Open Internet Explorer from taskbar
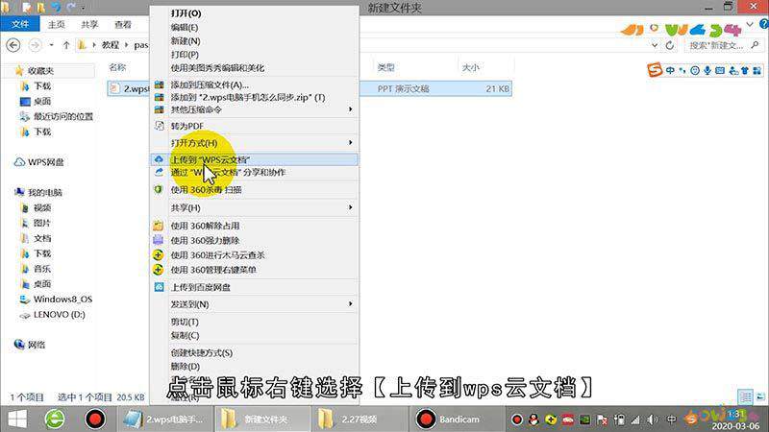 [x=55, y=420]
